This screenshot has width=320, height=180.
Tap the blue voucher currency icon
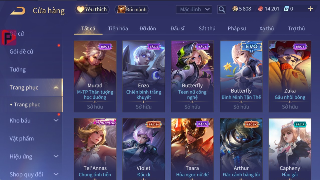click(286, 9)
